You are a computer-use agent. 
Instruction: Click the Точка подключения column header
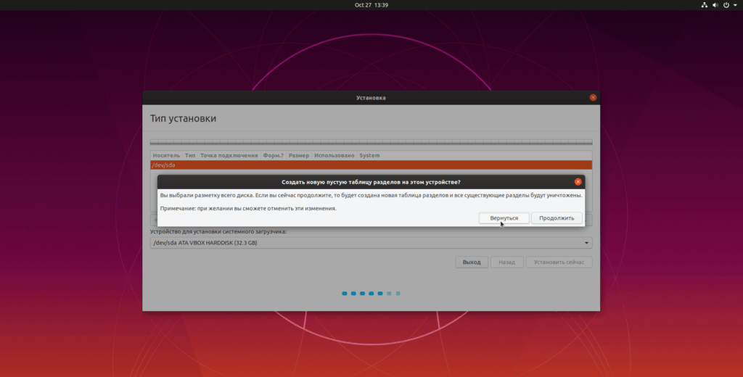pyautogui.click(x=229, y=155)
